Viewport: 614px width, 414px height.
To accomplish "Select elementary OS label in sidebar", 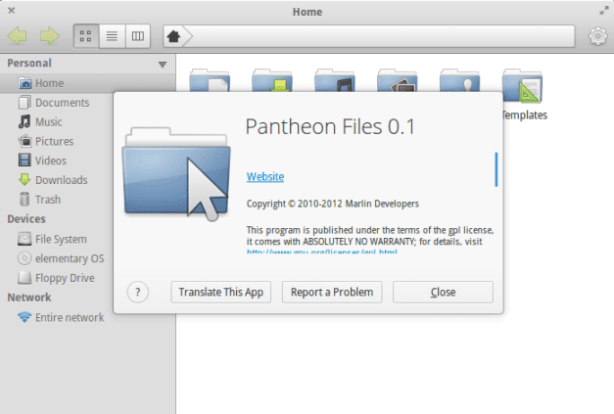I will [x=70, y=258].
